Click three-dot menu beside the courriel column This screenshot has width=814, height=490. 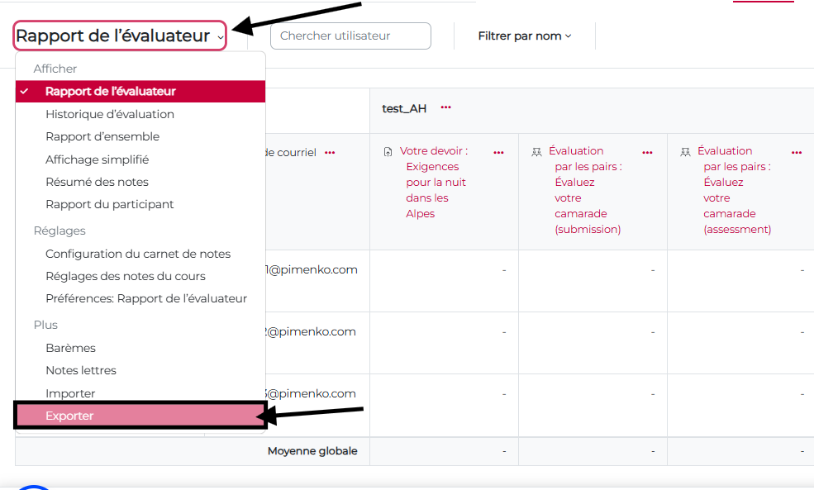[x=330, y=153]
